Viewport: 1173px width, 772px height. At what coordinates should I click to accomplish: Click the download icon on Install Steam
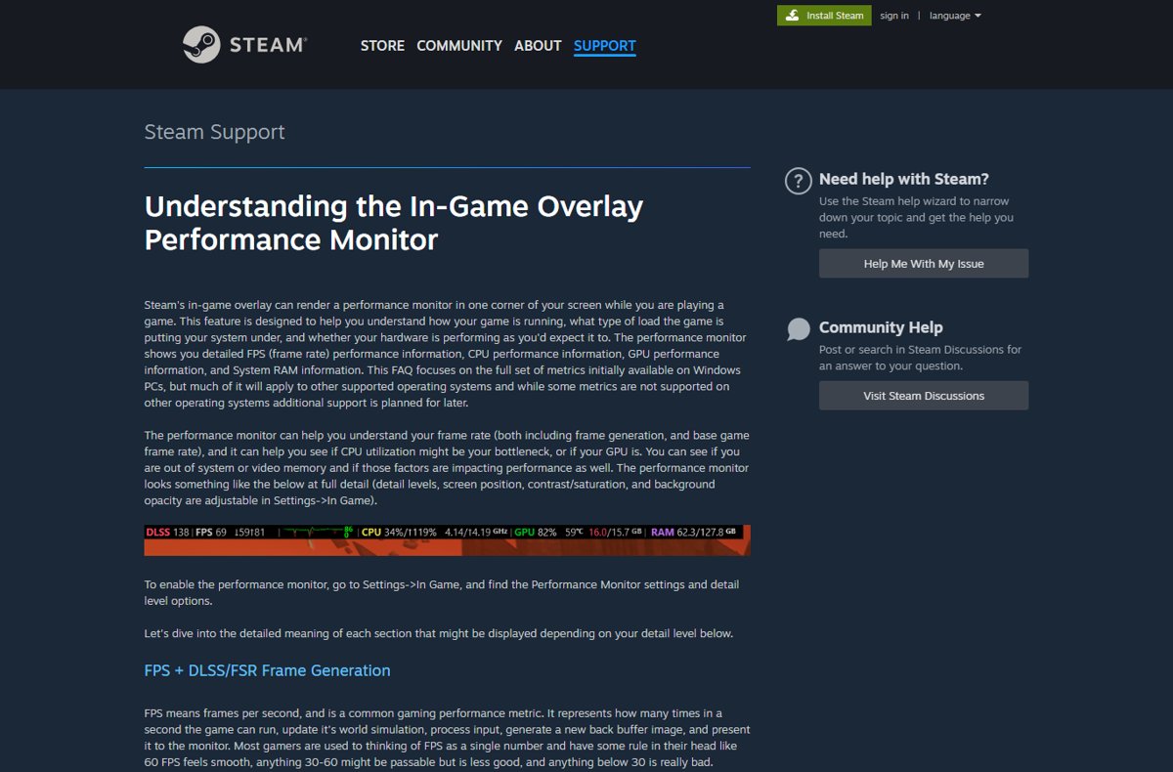[x=791, y=16]
